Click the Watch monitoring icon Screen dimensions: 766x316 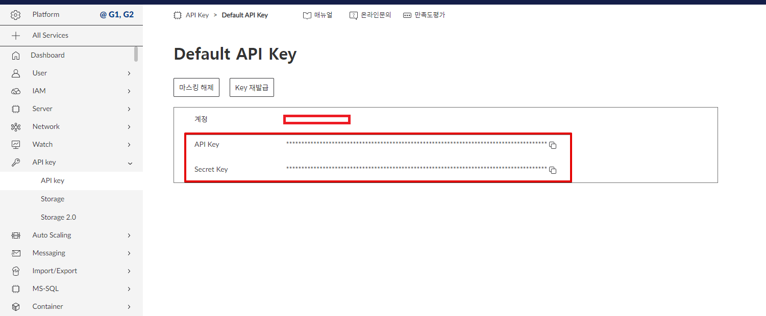[16, 144]
